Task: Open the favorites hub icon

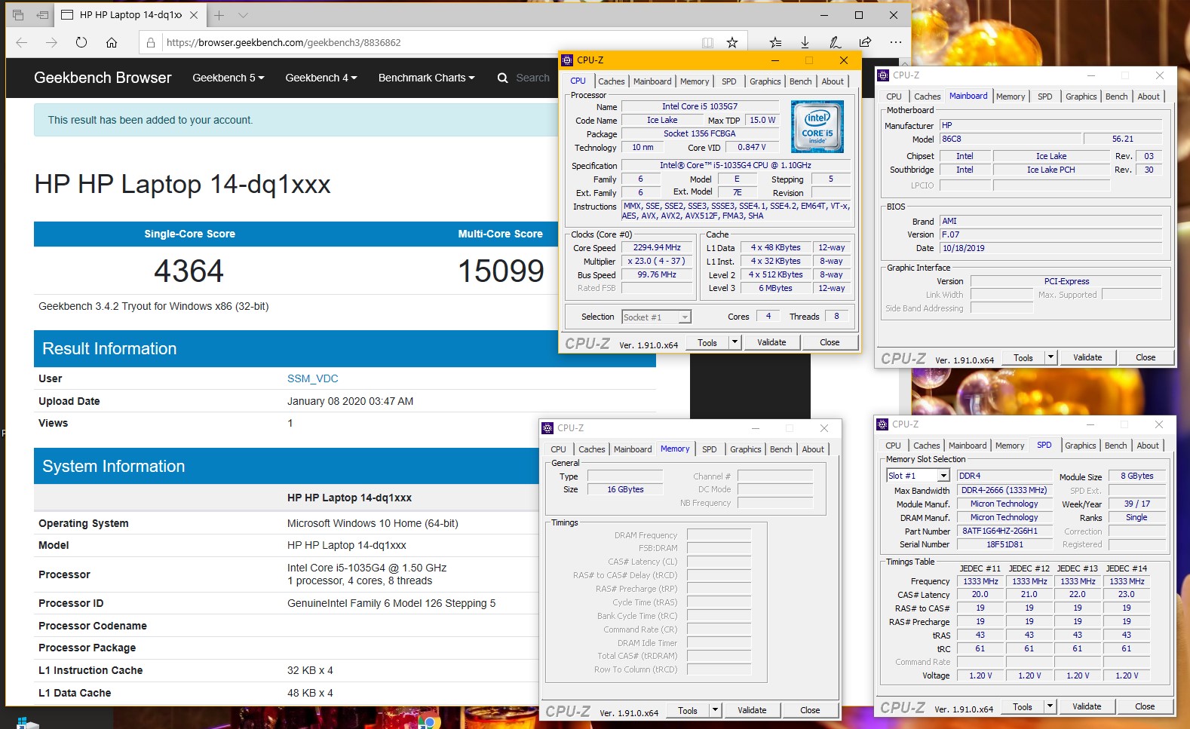Action: [775, 42]
